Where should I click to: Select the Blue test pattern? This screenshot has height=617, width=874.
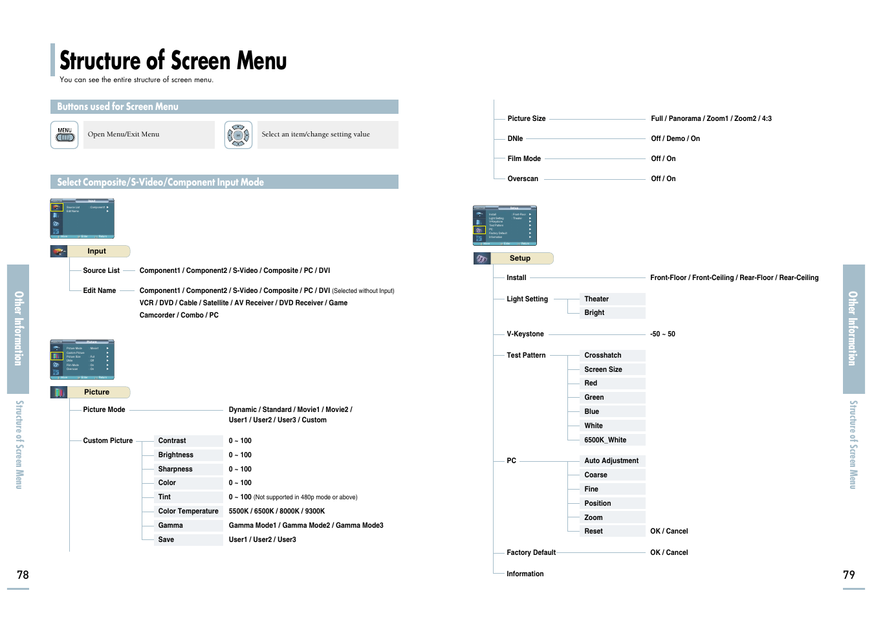613,412
